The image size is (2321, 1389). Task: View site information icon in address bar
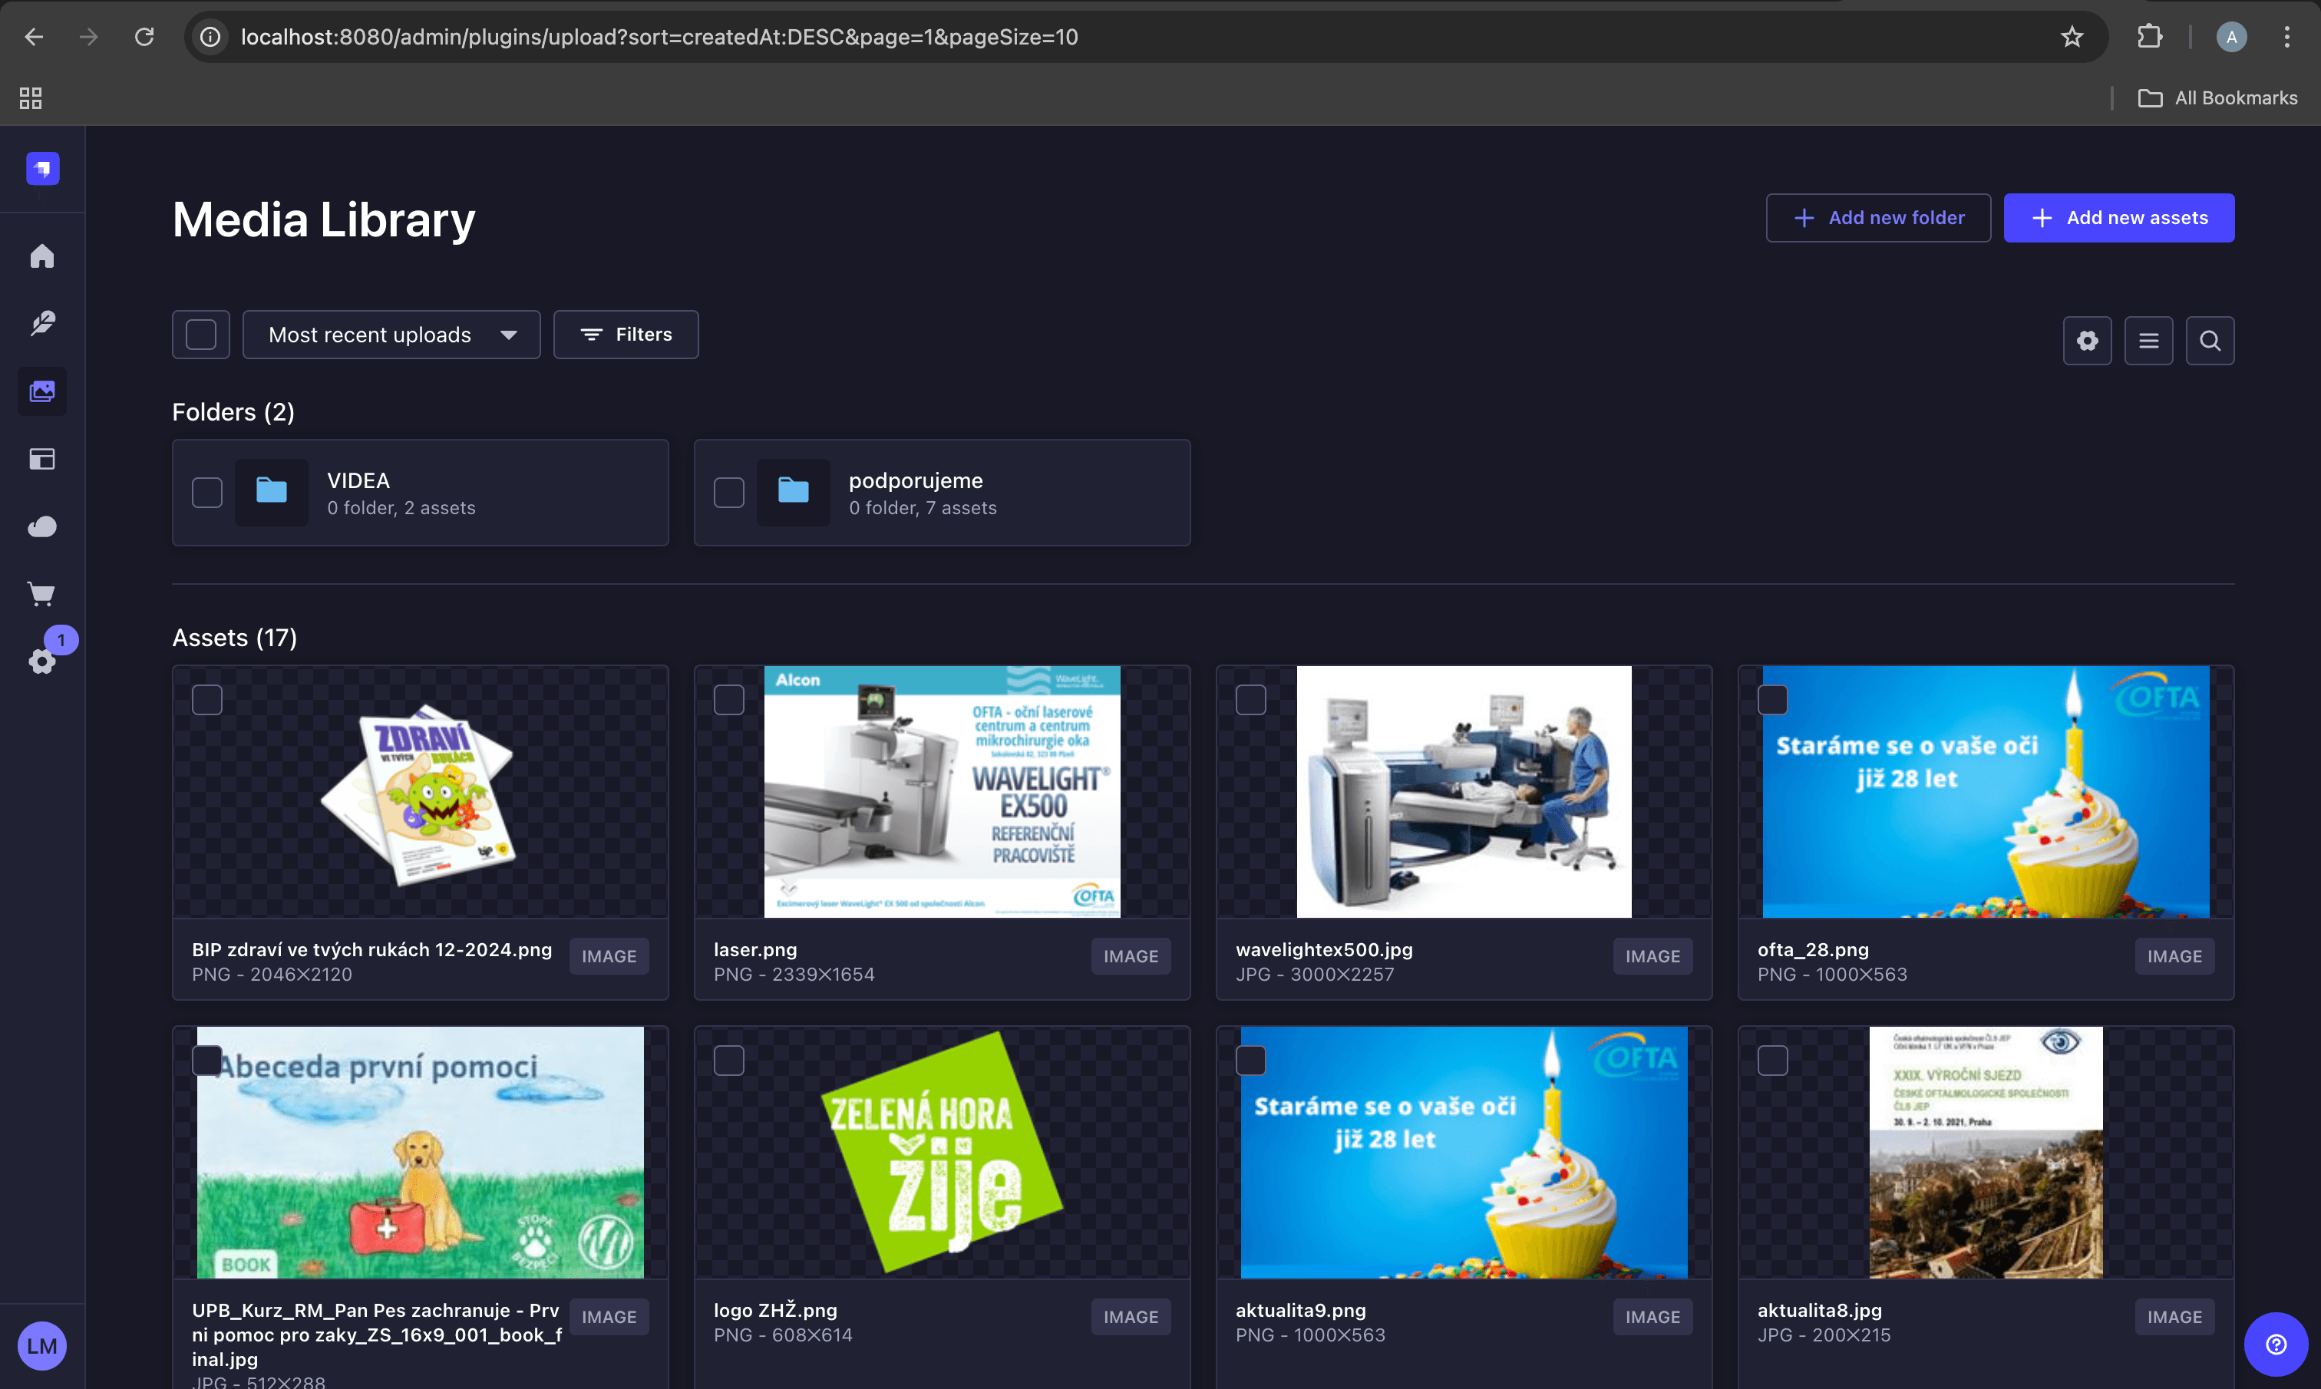(210, 37)
